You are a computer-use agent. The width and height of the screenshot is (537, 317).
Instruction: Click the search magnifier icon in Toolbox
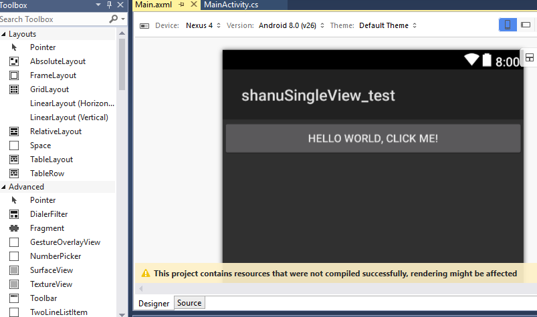114,19
